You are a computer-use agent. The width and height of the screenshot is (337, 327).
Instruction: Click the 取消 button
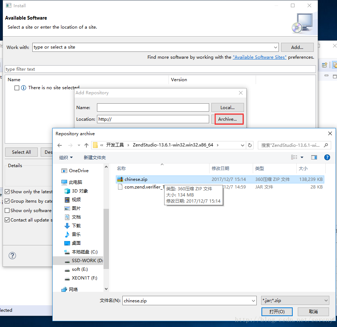tap(313, 311)
